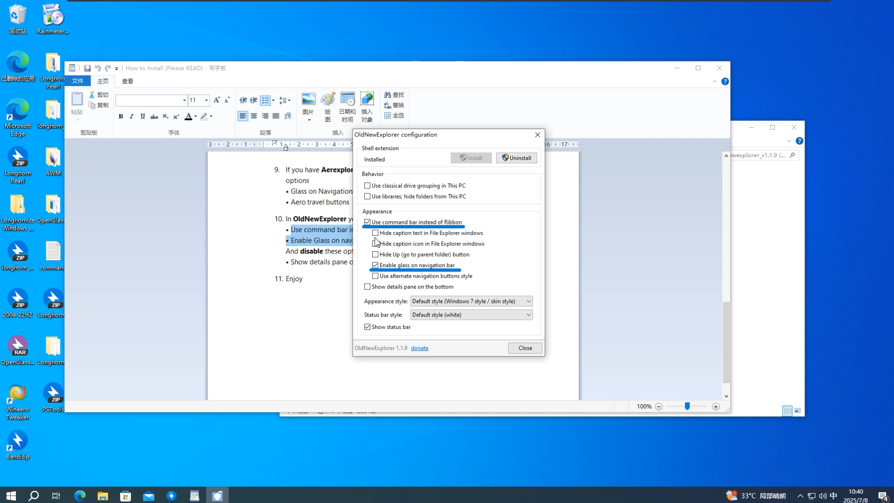Click the Cut (剪切) command in ribbon
The width and height of the screenshot is (894, 503).
99,95
